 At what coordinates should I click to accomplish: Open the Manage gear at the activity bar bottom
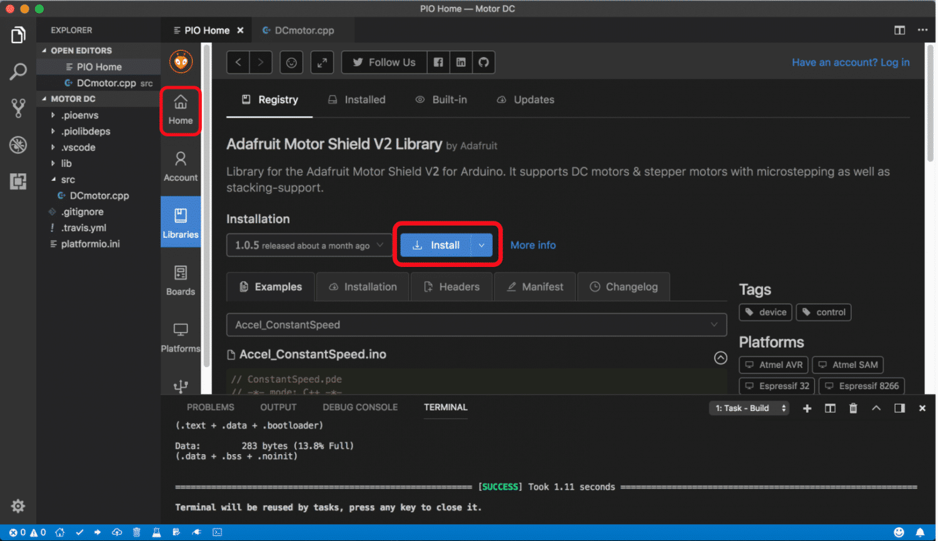click(18, 506)
